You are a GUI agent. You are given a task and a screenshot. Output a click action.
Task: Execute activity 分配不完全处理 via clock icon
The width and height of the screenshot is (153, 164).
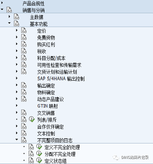coord(39,154)
